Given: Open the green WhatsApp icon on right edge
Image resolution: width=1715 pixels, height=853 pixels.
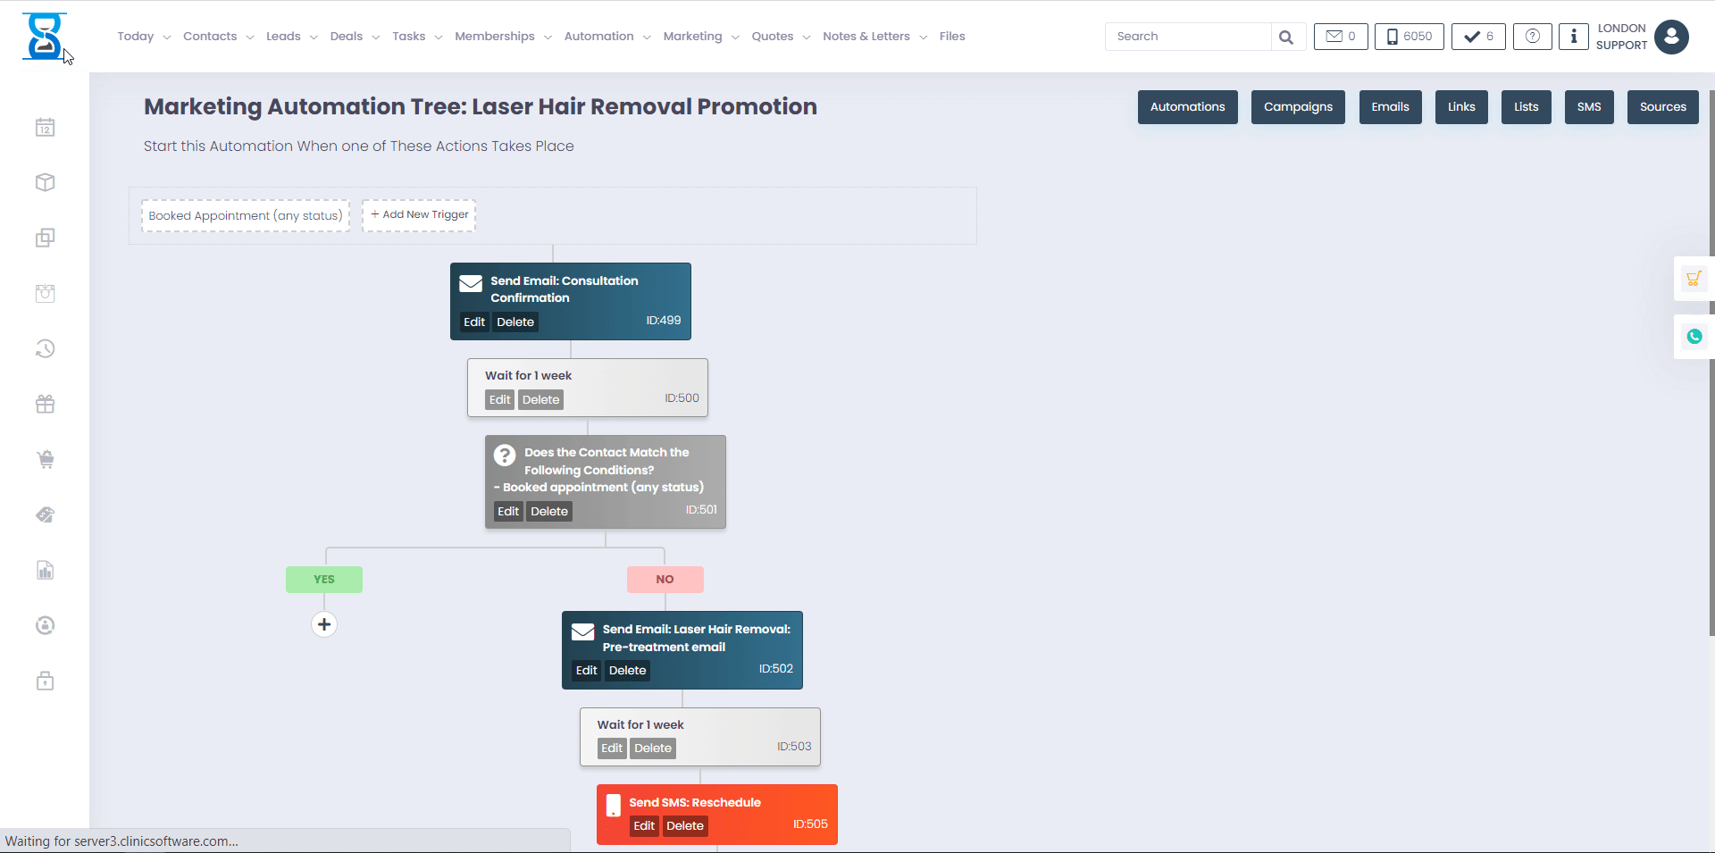Looking at the screenshot, I should (x=1694, y=337).
